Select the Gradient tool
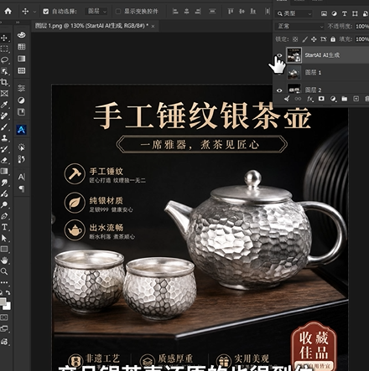369x371 pixels. tap(4, 171)
